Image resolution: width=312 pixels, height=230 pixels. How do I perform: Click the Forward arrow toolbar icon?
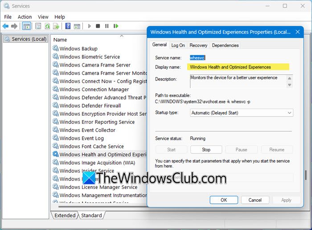click(x=14, y=26)
